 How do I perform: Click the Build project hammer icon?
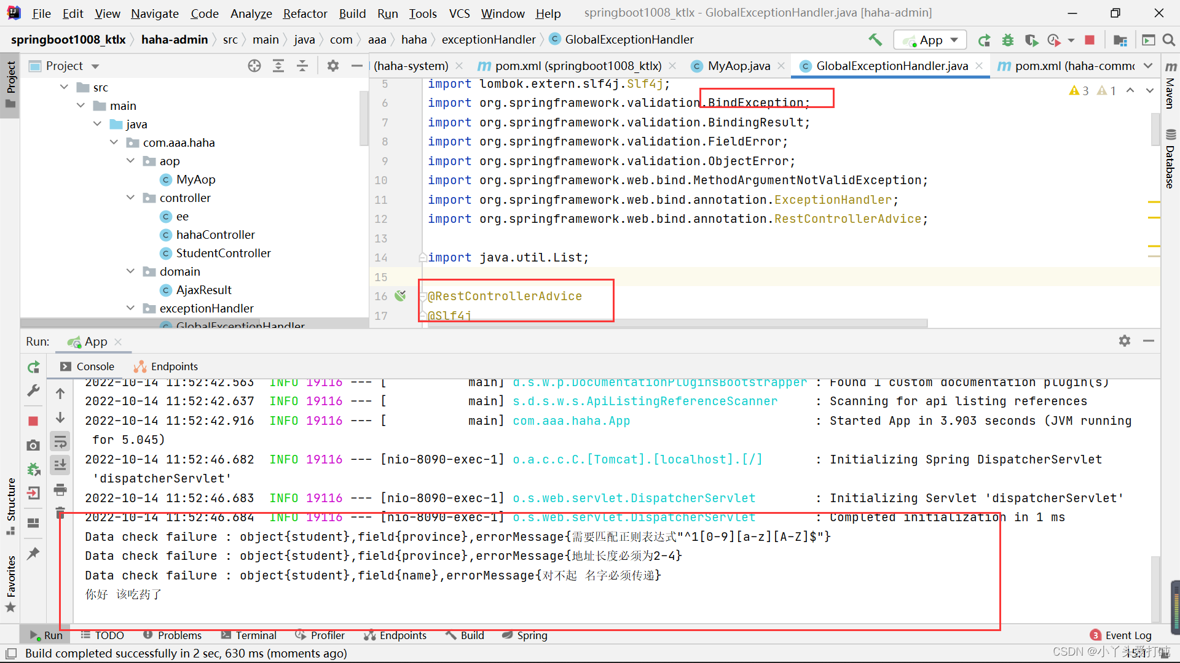[875, 40]
